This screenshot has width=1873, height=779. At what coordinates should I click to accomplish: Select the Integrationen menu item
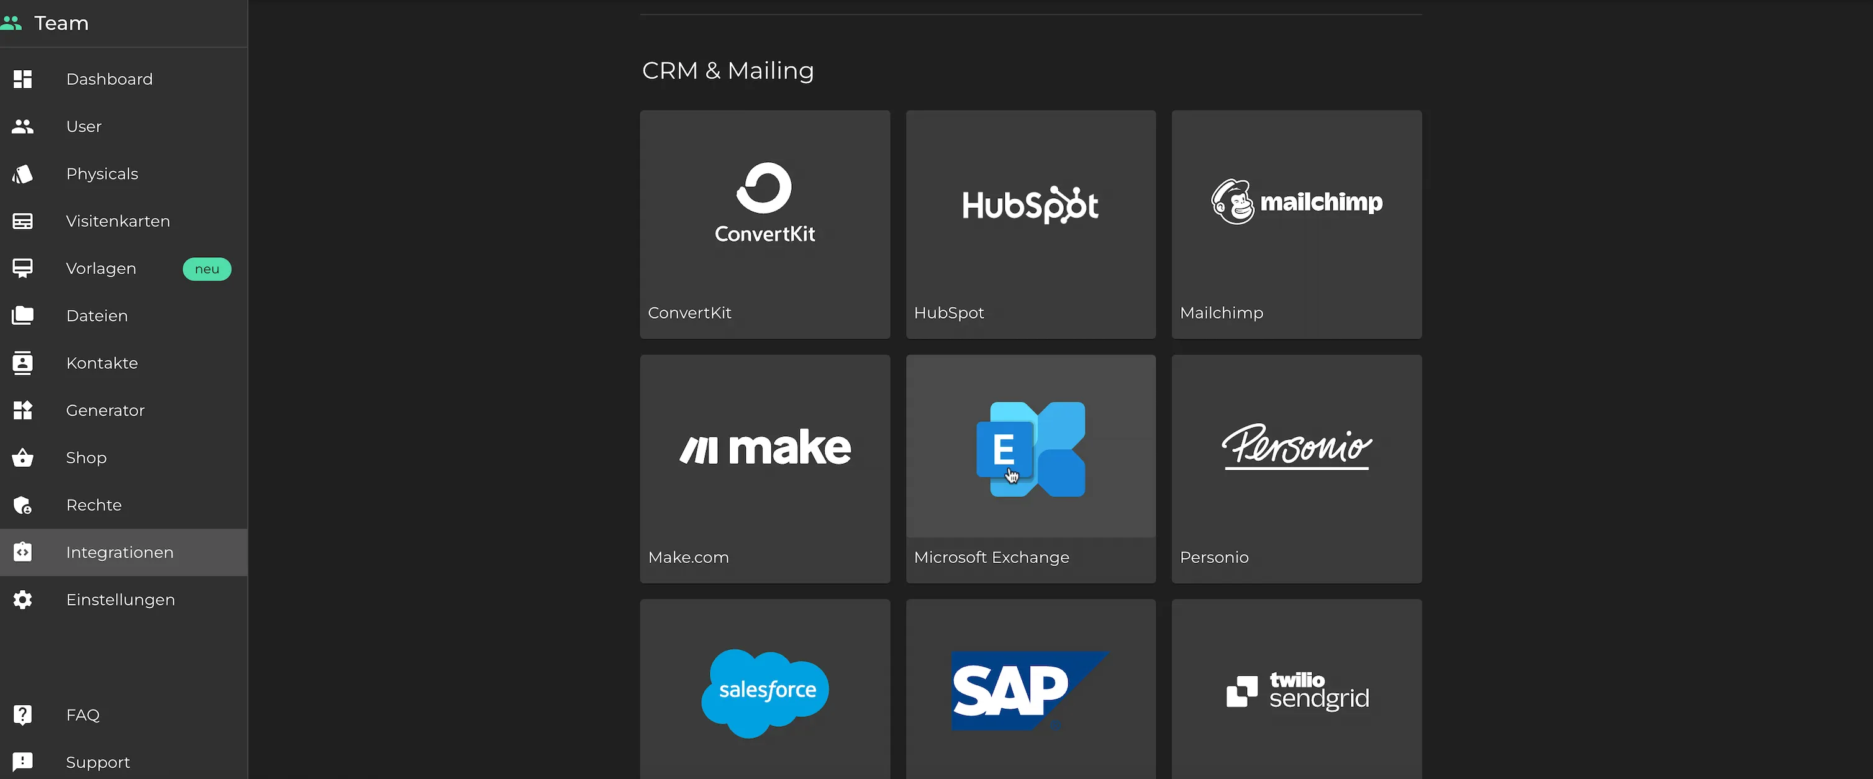pyautogui.click(x=124, y=552)
